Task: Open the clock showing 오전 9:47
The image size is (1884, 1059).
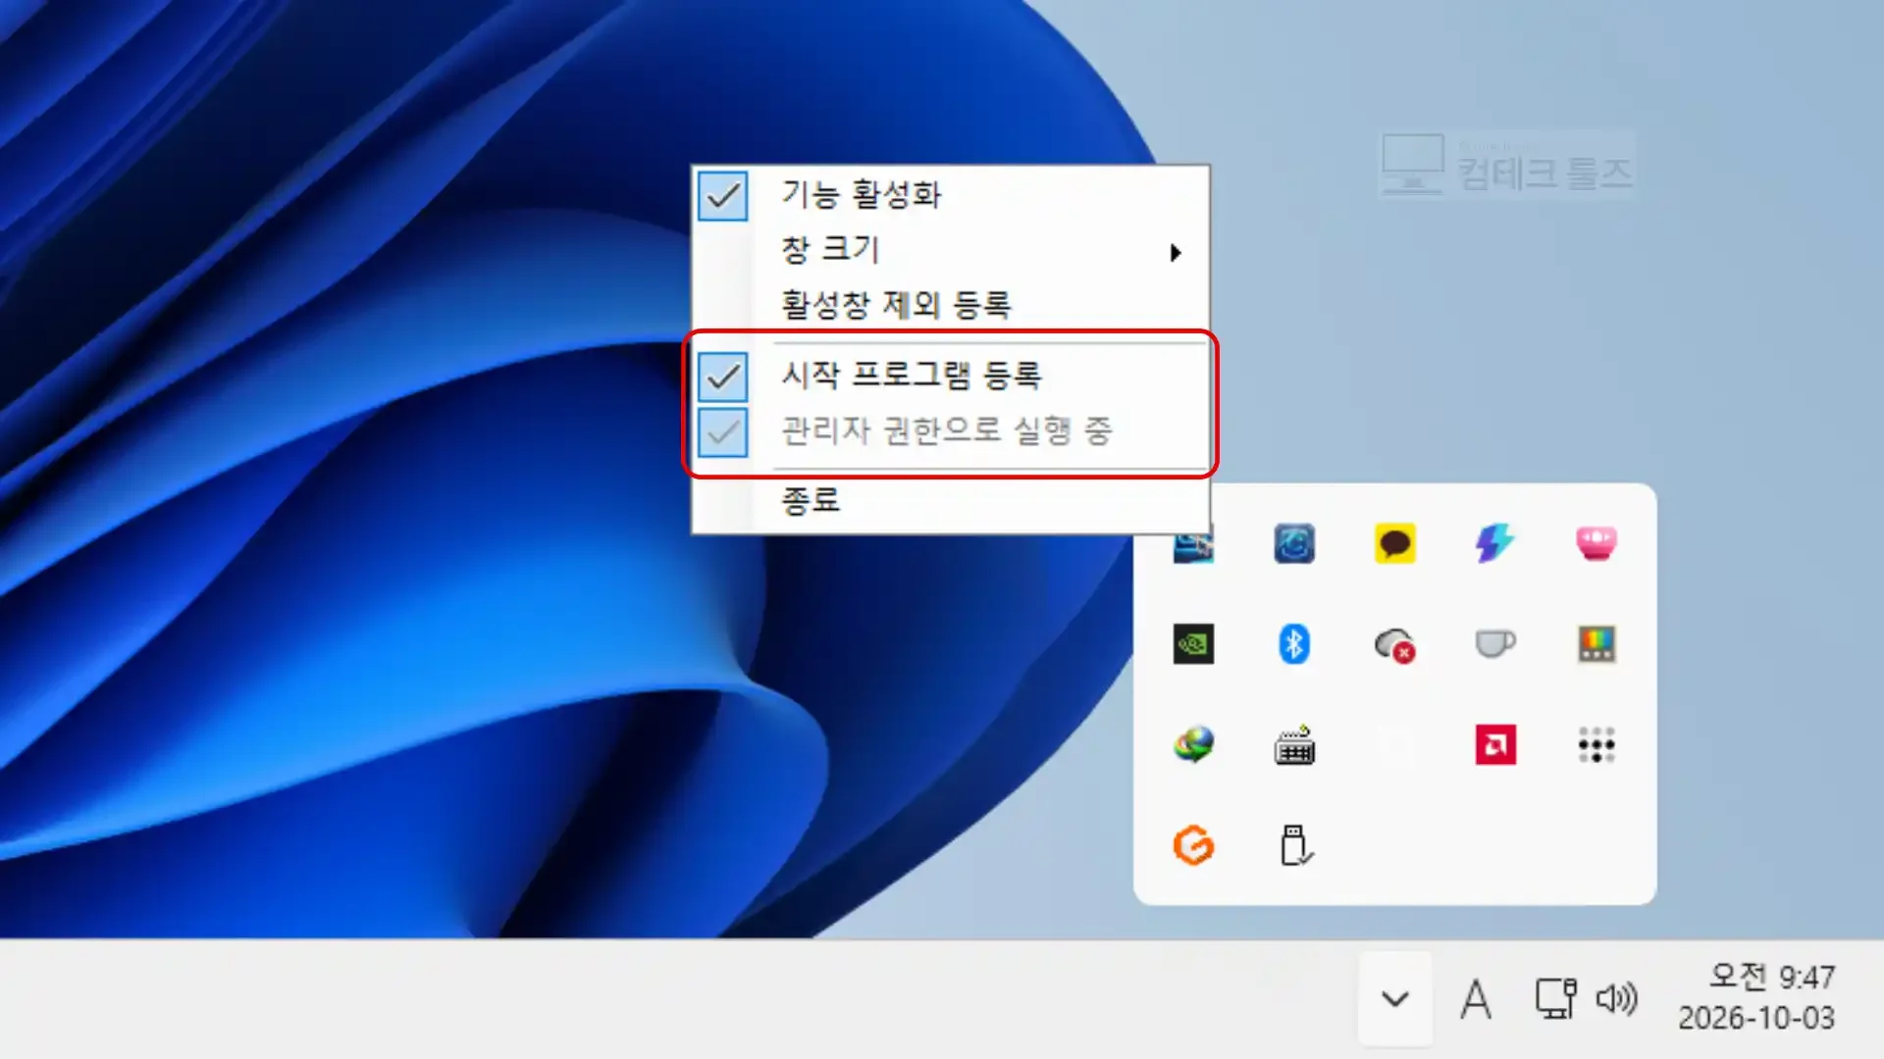Action: [x=1756, y=997]
